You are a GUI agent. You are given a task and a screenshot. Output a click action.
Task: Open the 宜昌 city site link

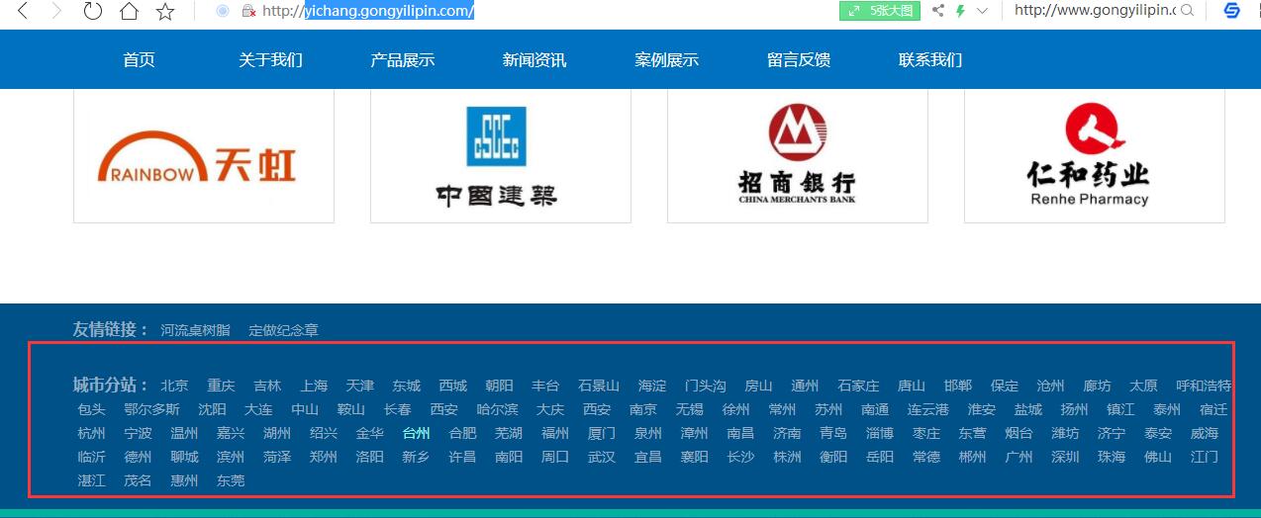648,457
